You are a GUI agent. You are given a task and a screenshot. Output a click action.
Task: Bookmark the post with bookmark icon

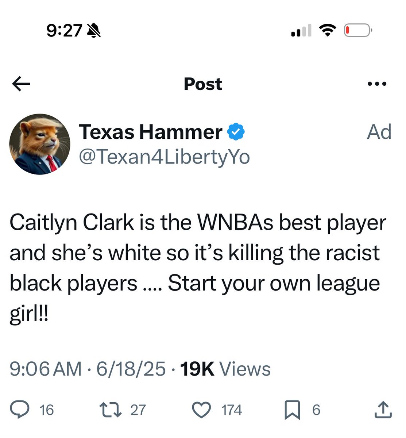[292, 410]
